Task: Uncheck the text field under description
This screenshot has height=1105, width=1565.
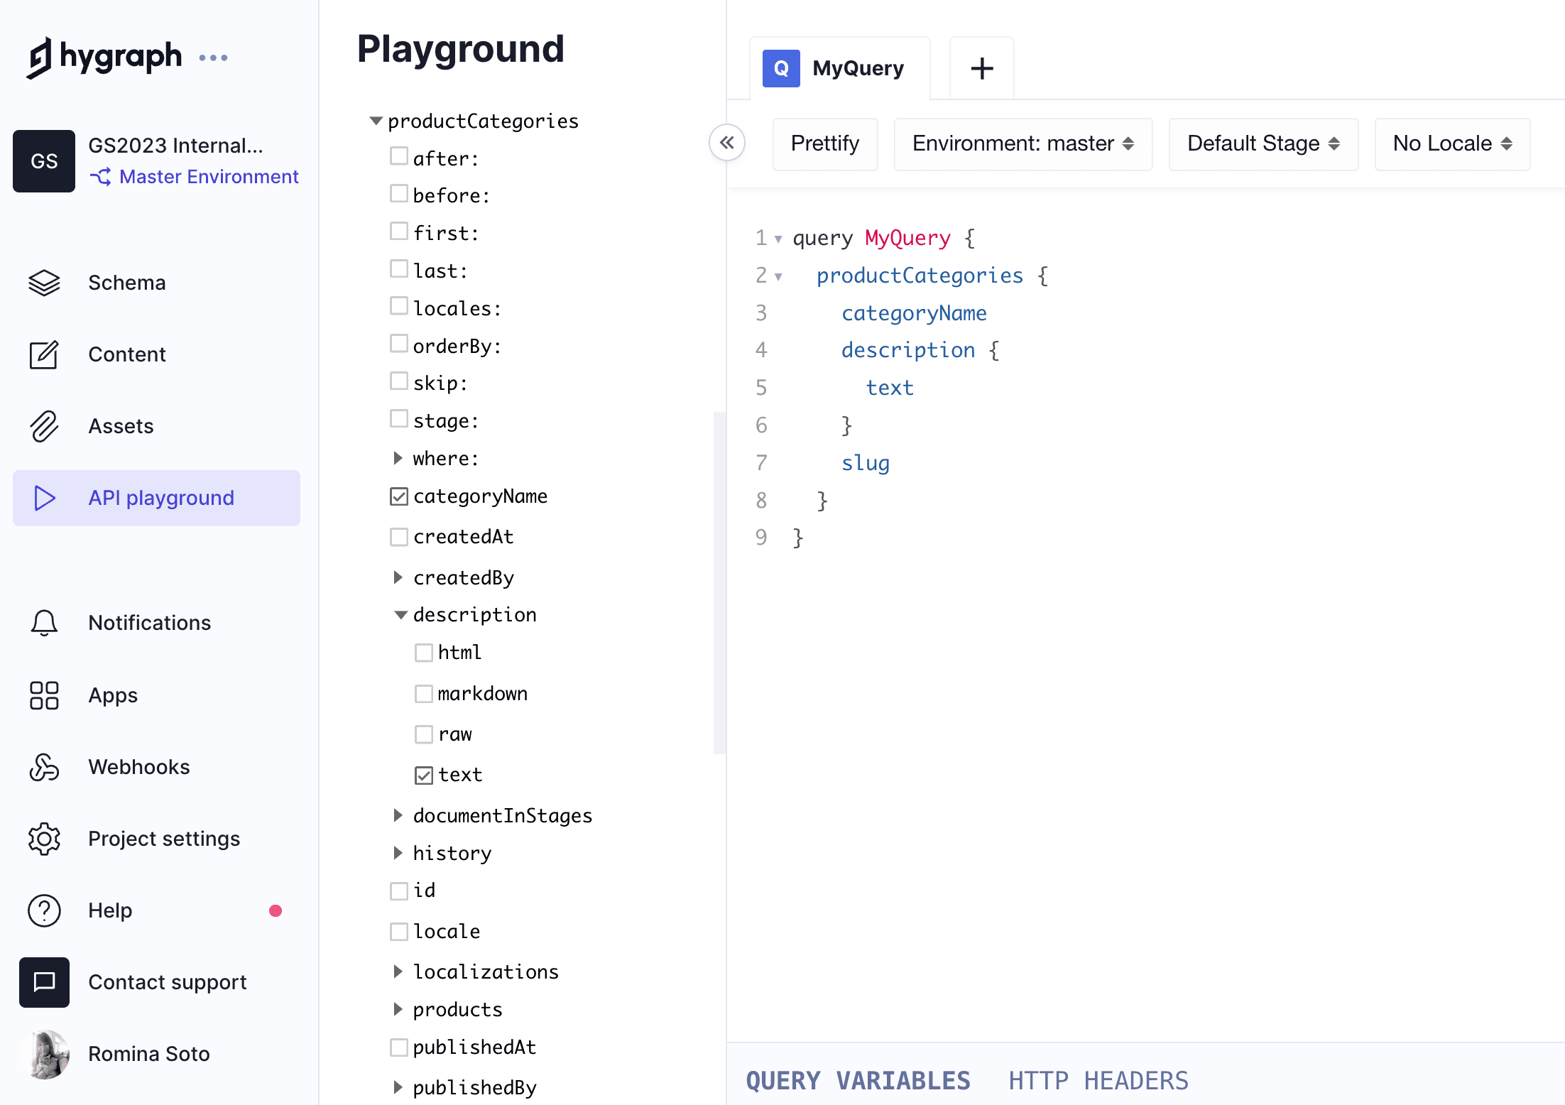Action: click(x=424, y=774)
